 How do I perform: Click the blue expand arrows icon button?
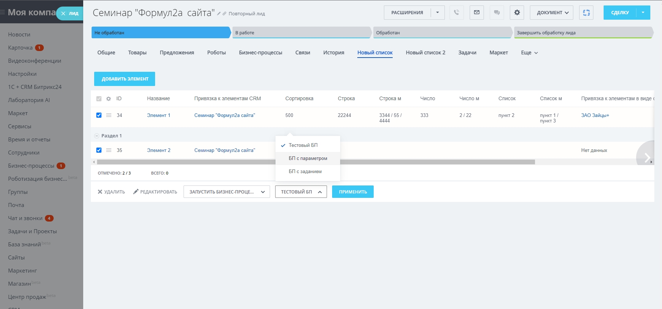tap(586, 12)
